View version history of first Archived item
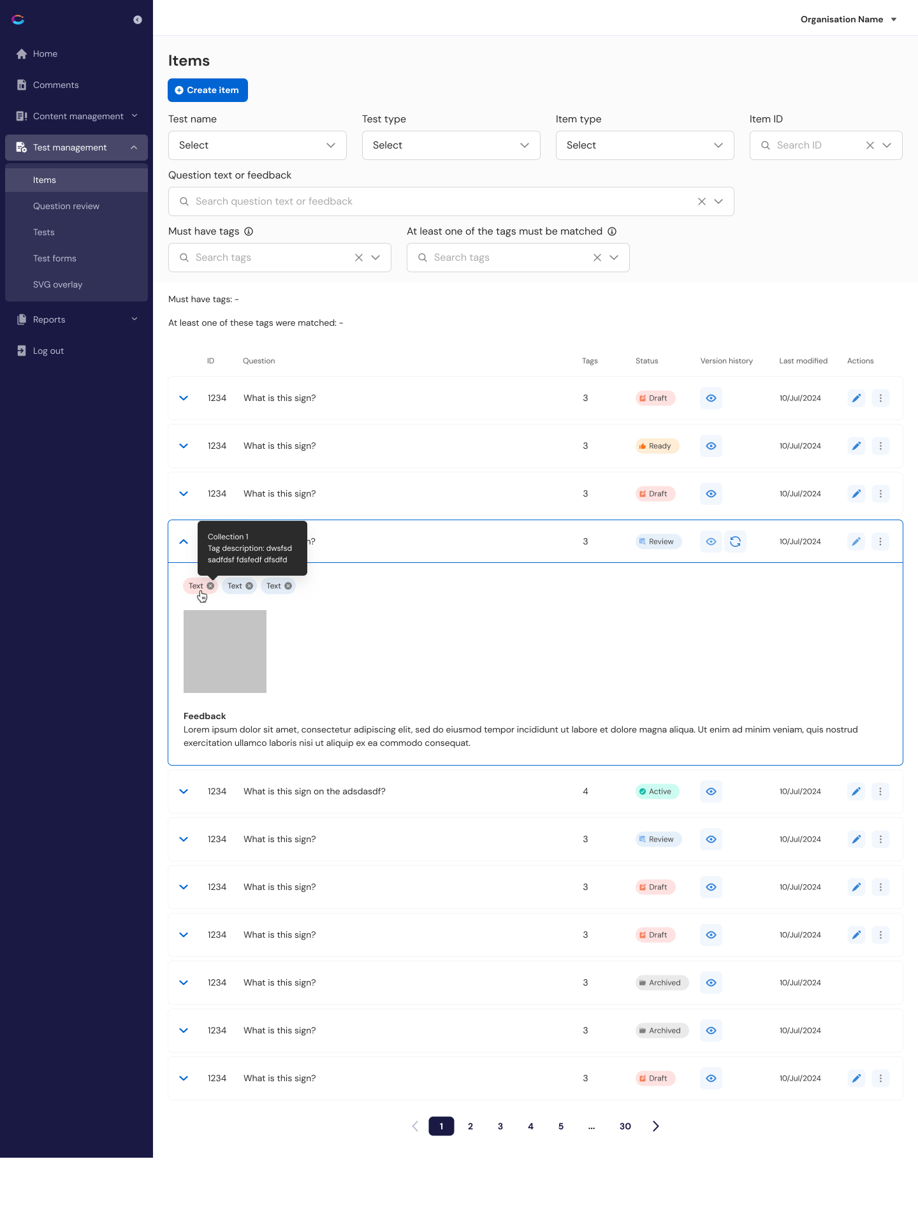Image resolution: width=918 pixels, height=1224 pixels. tap(711, 982)
